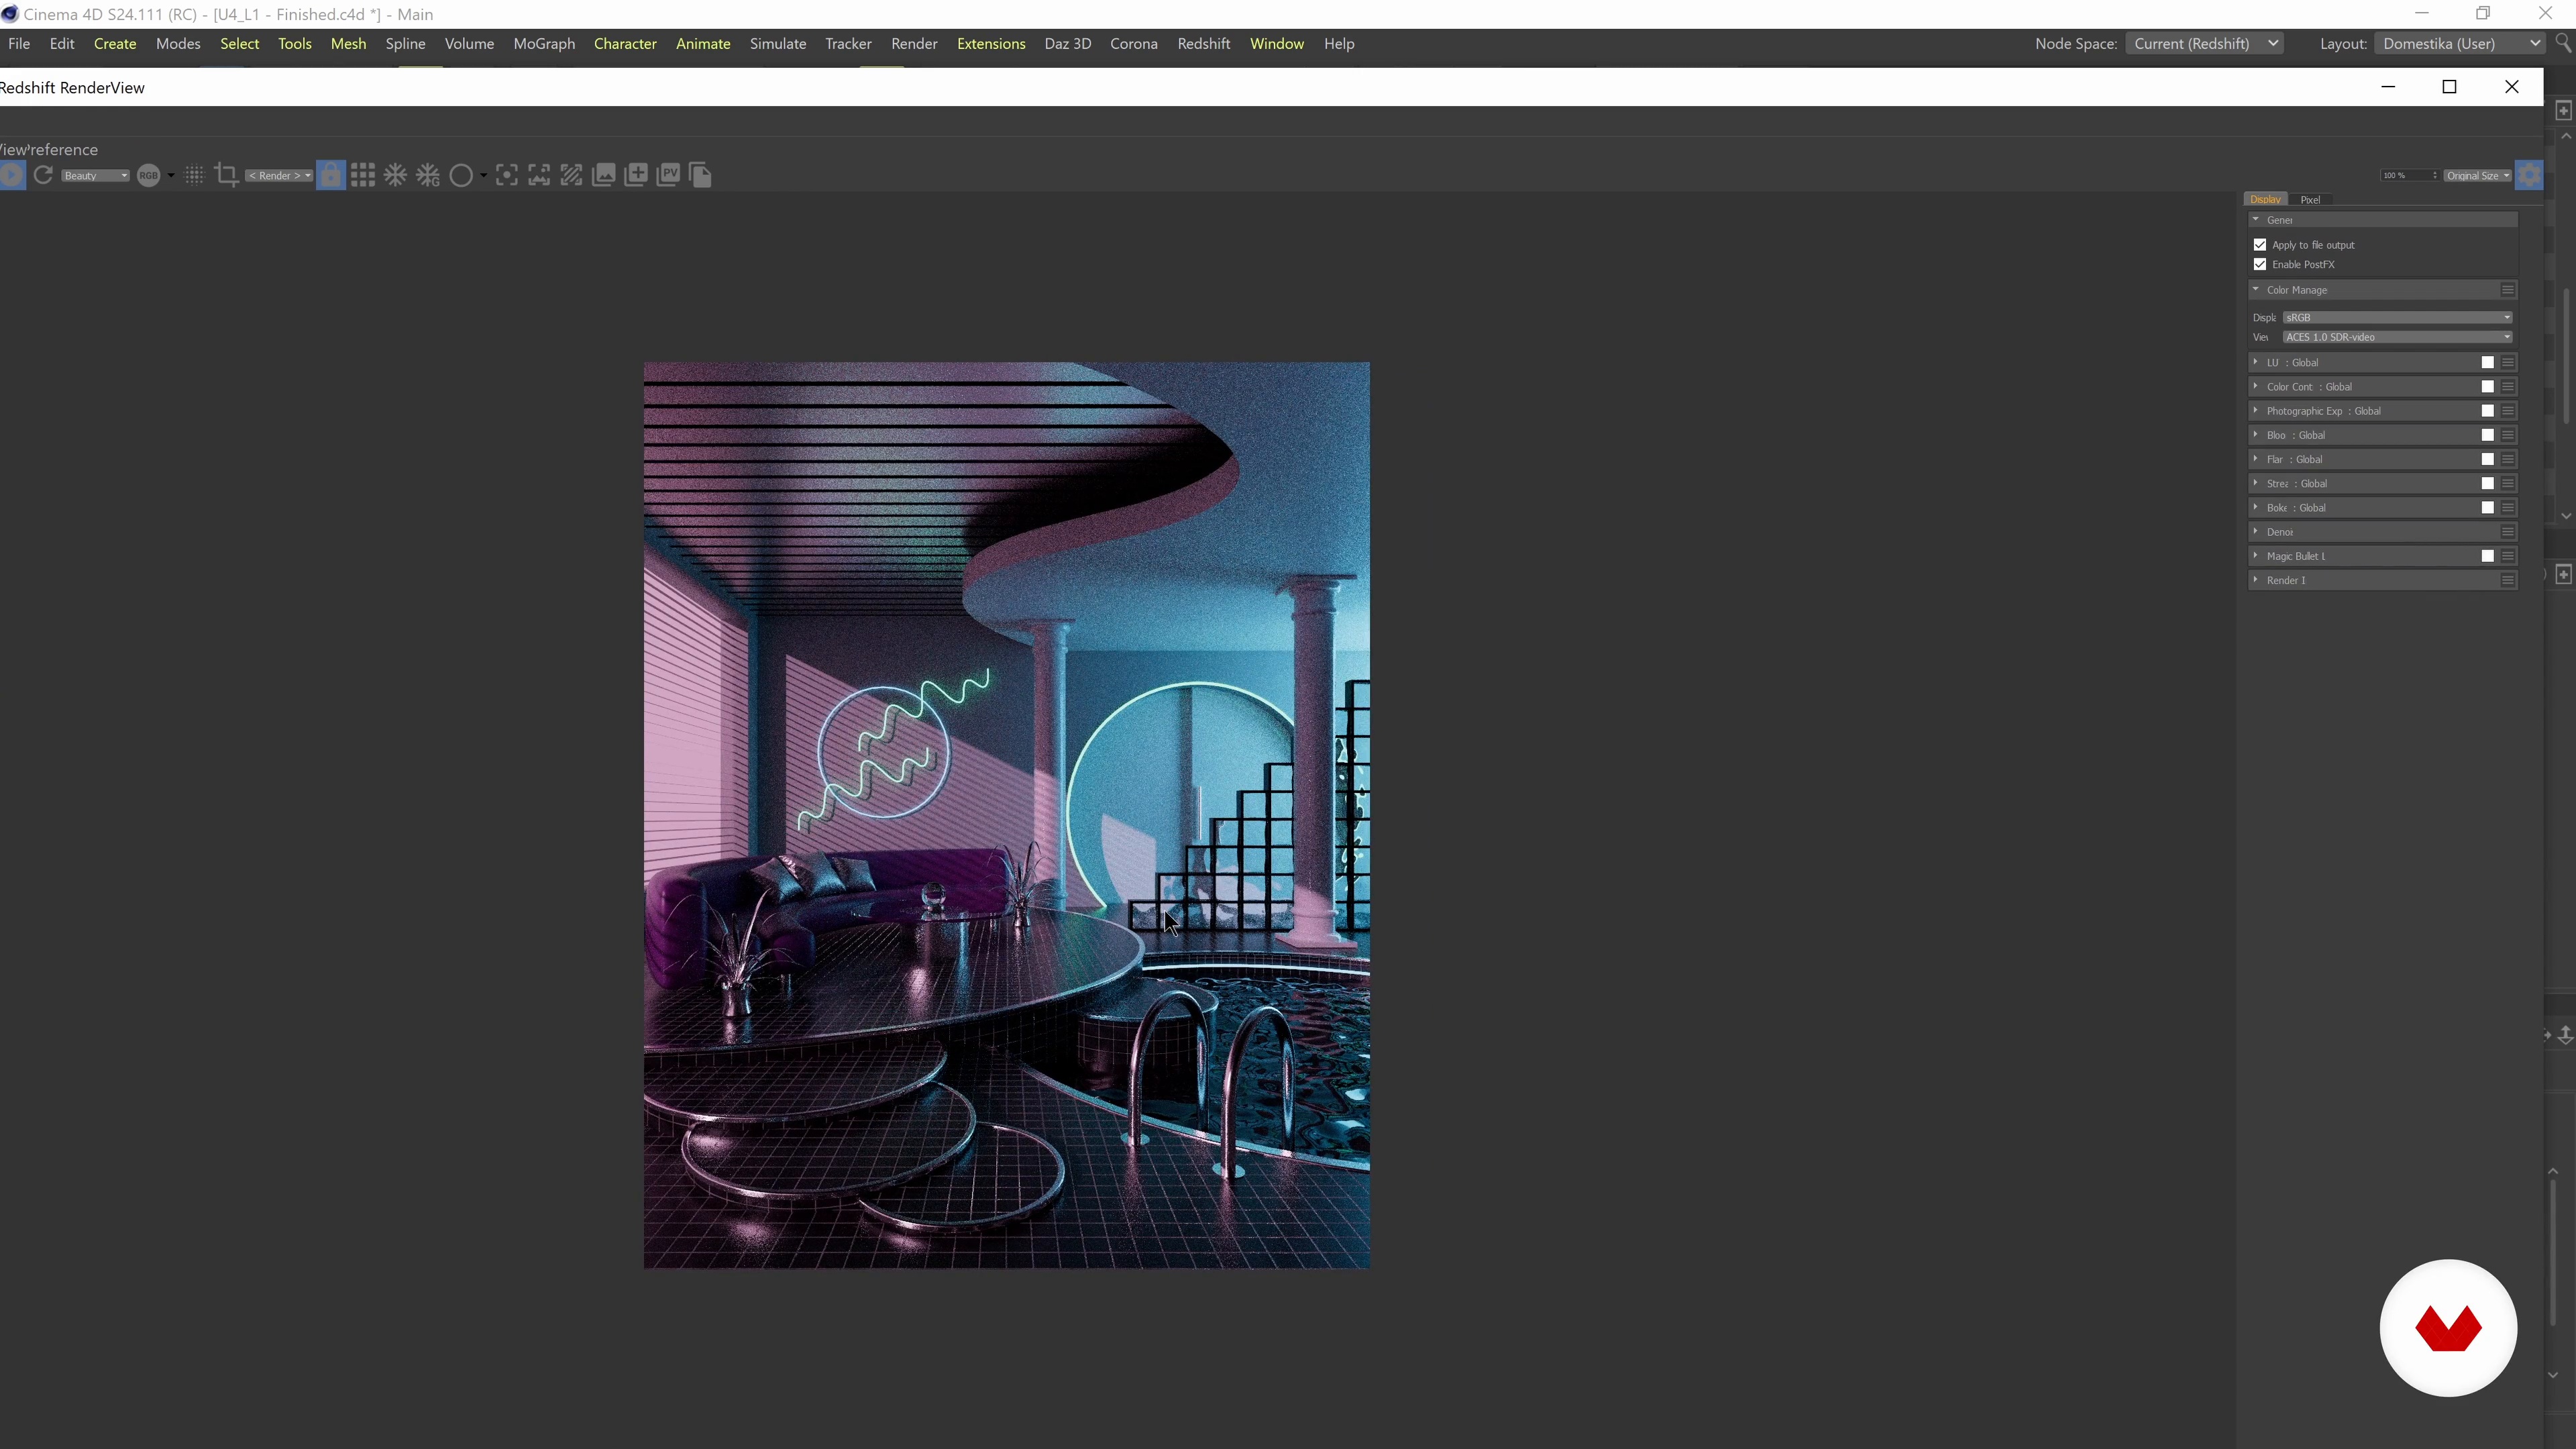Open the Node Space Current (Redshift) dropdown

point(2204,44)
